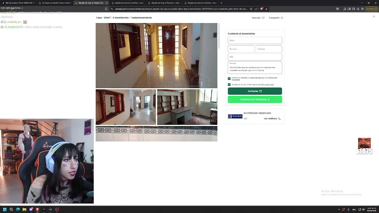Open Microsoft Edge from the taskbar
The image size is (379, 213).
[x=18, y=209]
